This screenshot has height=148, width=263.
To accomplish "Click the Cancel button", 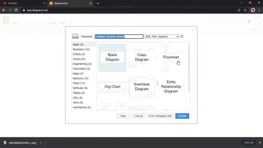I will click(138, 116).
